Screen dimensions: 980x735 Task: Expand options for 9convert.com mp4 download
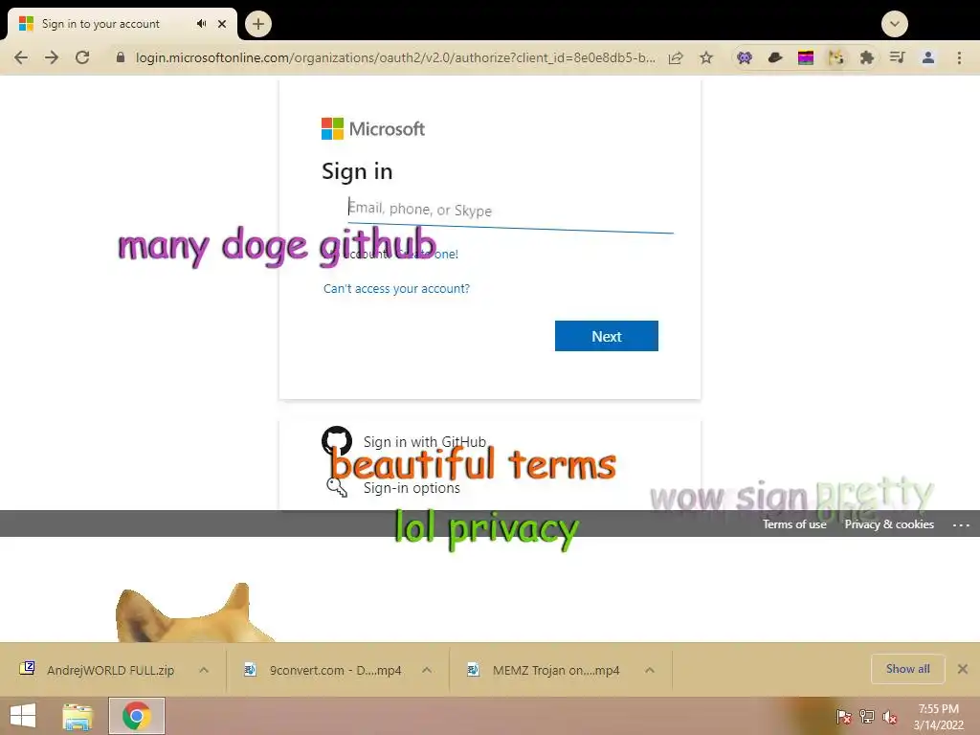click(x=427, y=670)
